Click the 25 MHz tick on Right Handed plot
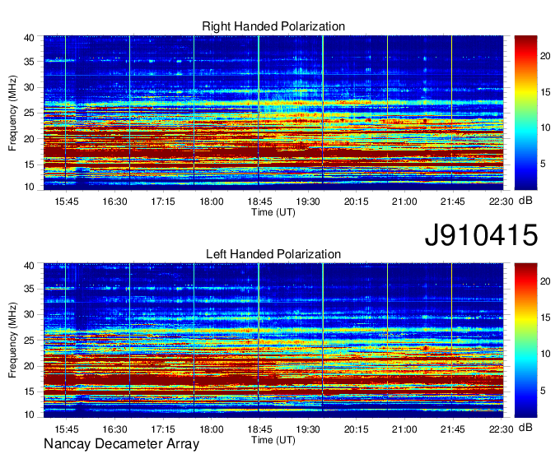The height and width of the screenshot is (454, 560). pyautogui.click(x=29, y=113)
